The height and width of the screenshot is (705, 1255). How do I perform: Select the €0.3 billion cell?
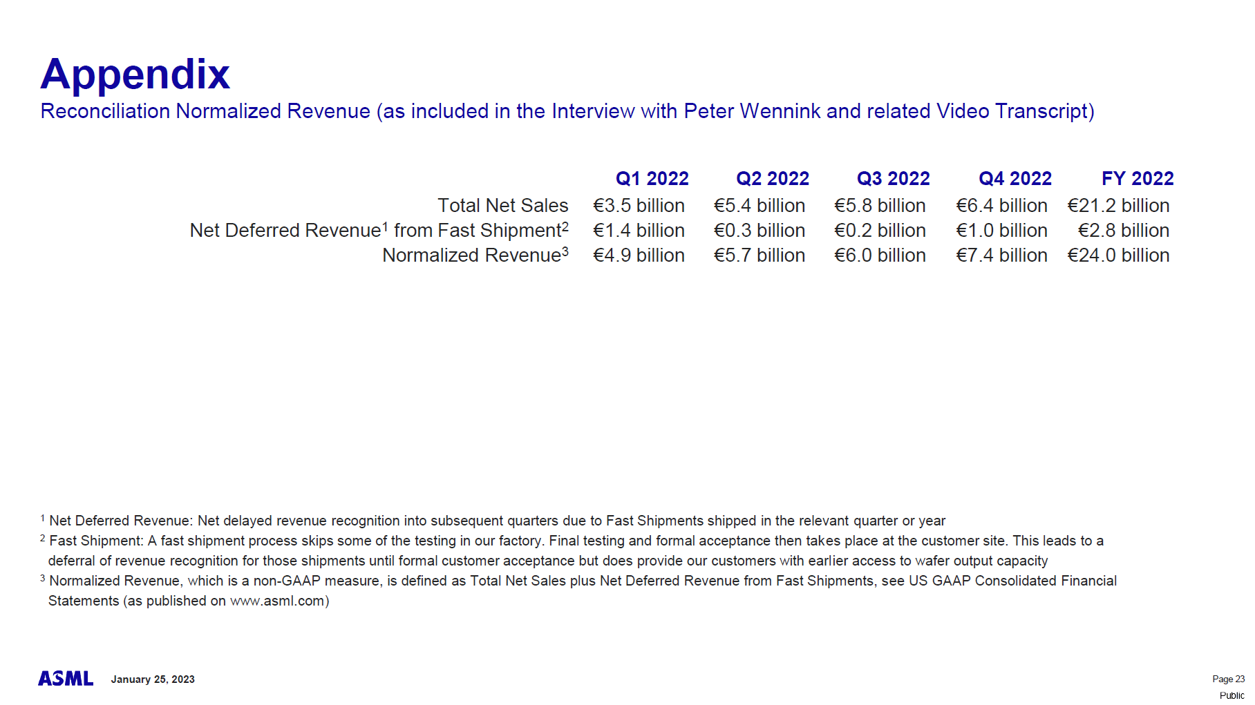click(x=759, y=231)
